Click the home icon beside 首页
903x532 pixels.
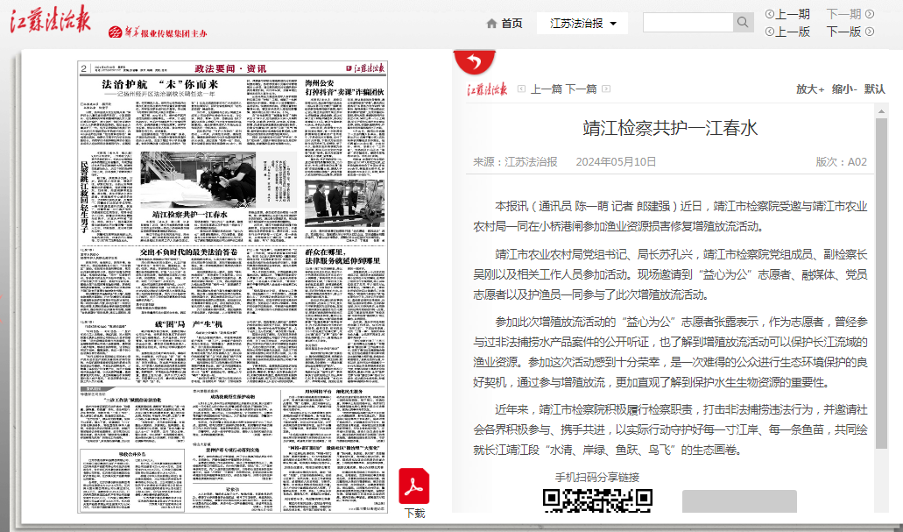(x=491, y=24)
